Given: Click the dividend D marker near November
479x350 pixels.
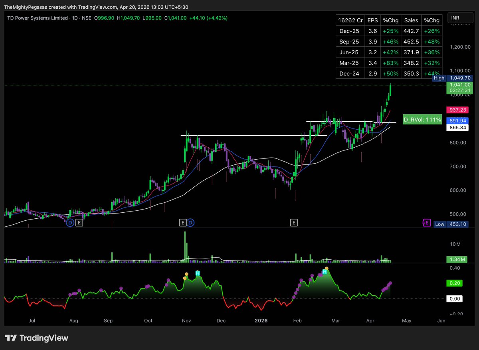Looking at the screenshot, I should tap(190, 222).
